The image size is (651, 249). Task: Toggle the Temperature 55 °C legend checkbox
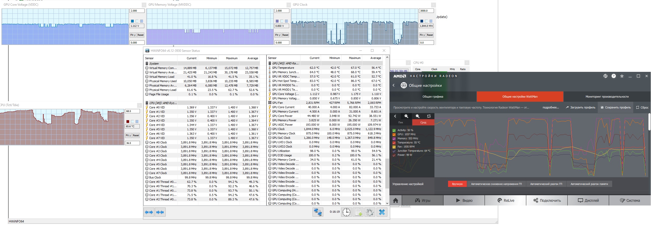point(394,143)
